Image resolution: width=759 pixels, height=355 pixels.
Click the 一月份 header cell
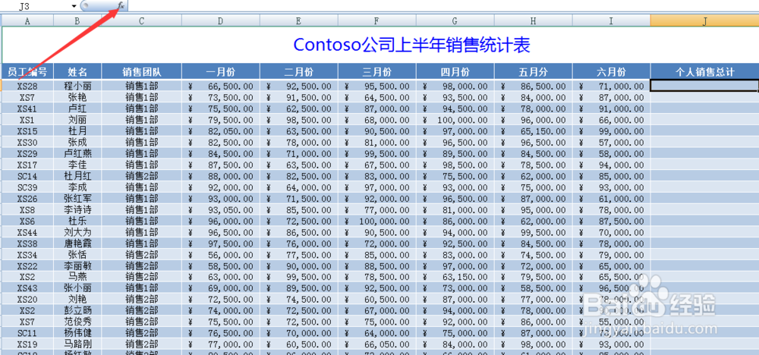221,71
